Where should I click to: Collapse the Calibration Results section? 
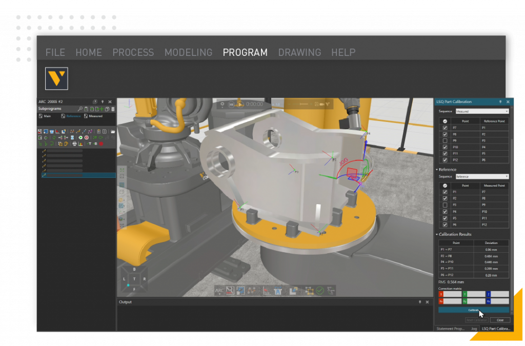437,234
